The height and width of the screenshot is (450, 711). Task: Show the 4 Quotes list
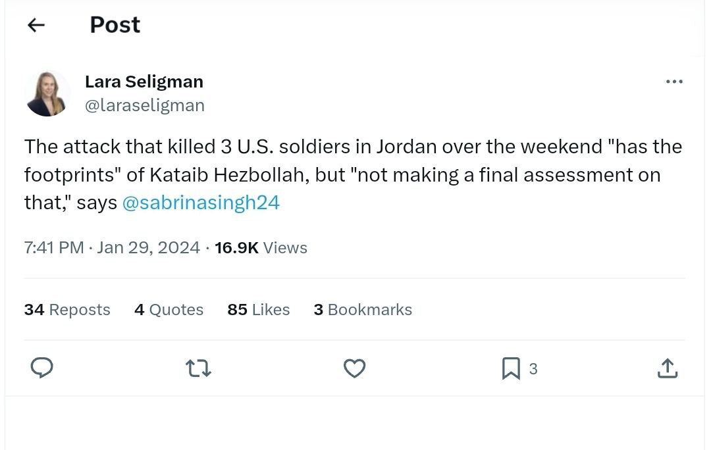tap(169, 310)
